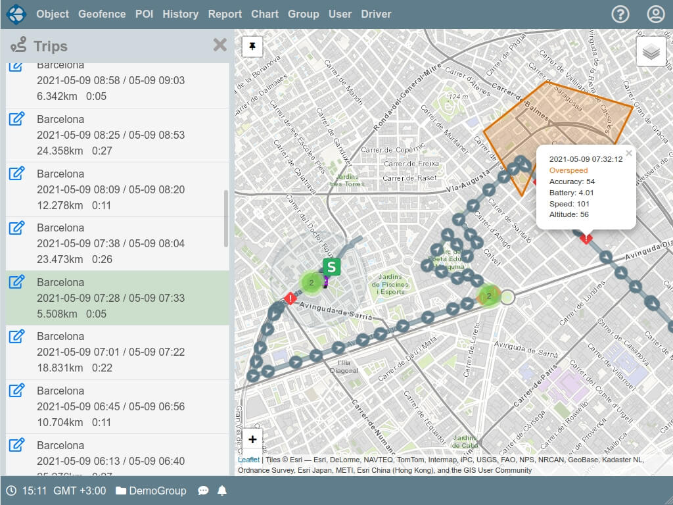The image size is (673, 505).
Task: Edit the 07:38 / 08:04 trip entry
Action: (x=16, y=228)
